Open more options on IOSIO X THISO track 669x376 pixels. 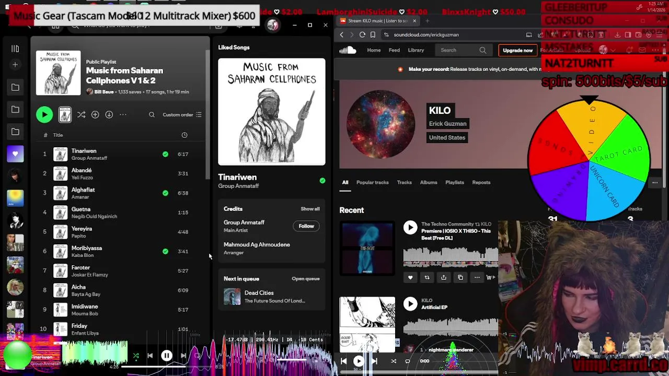(477, 278)
